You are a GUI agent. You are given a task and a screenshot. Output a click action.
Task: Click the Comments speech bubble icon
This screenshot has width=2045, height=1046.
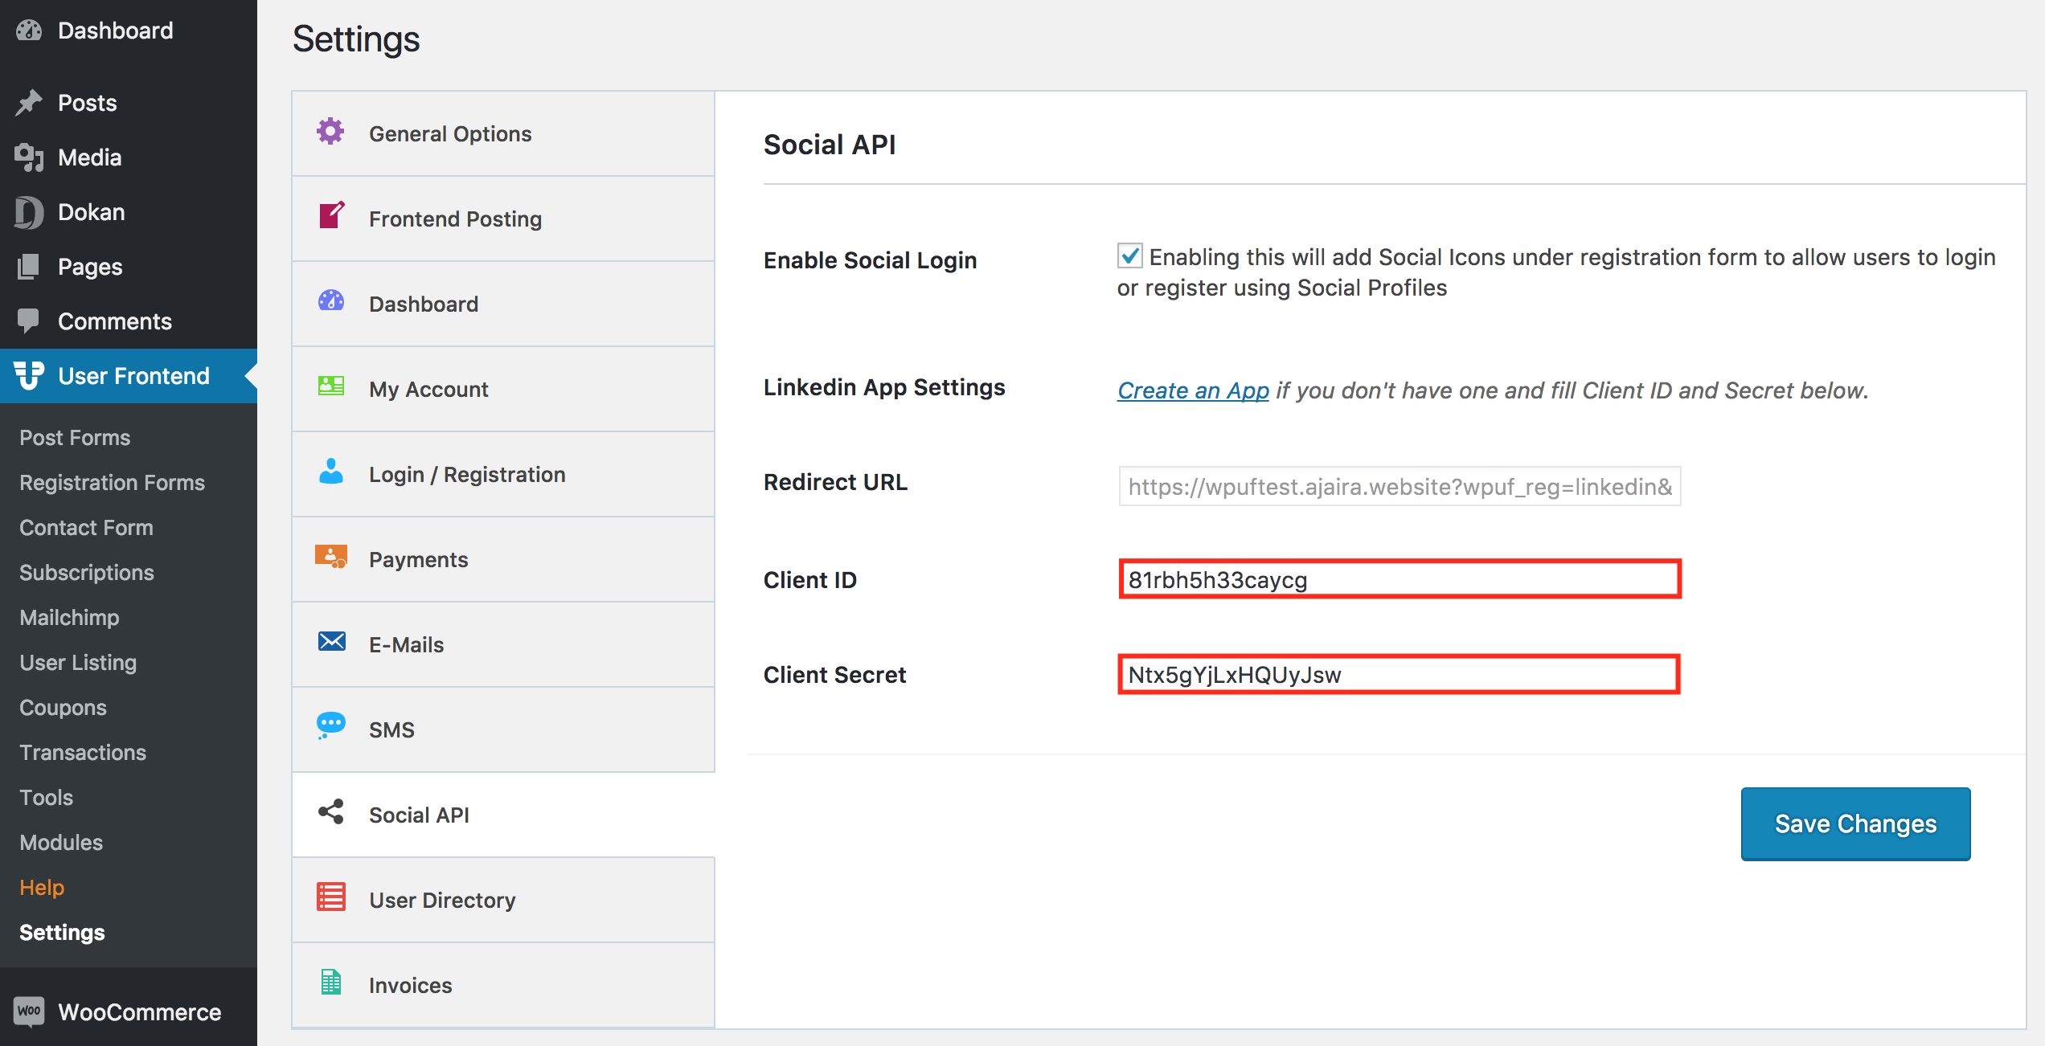pos(29,321)
